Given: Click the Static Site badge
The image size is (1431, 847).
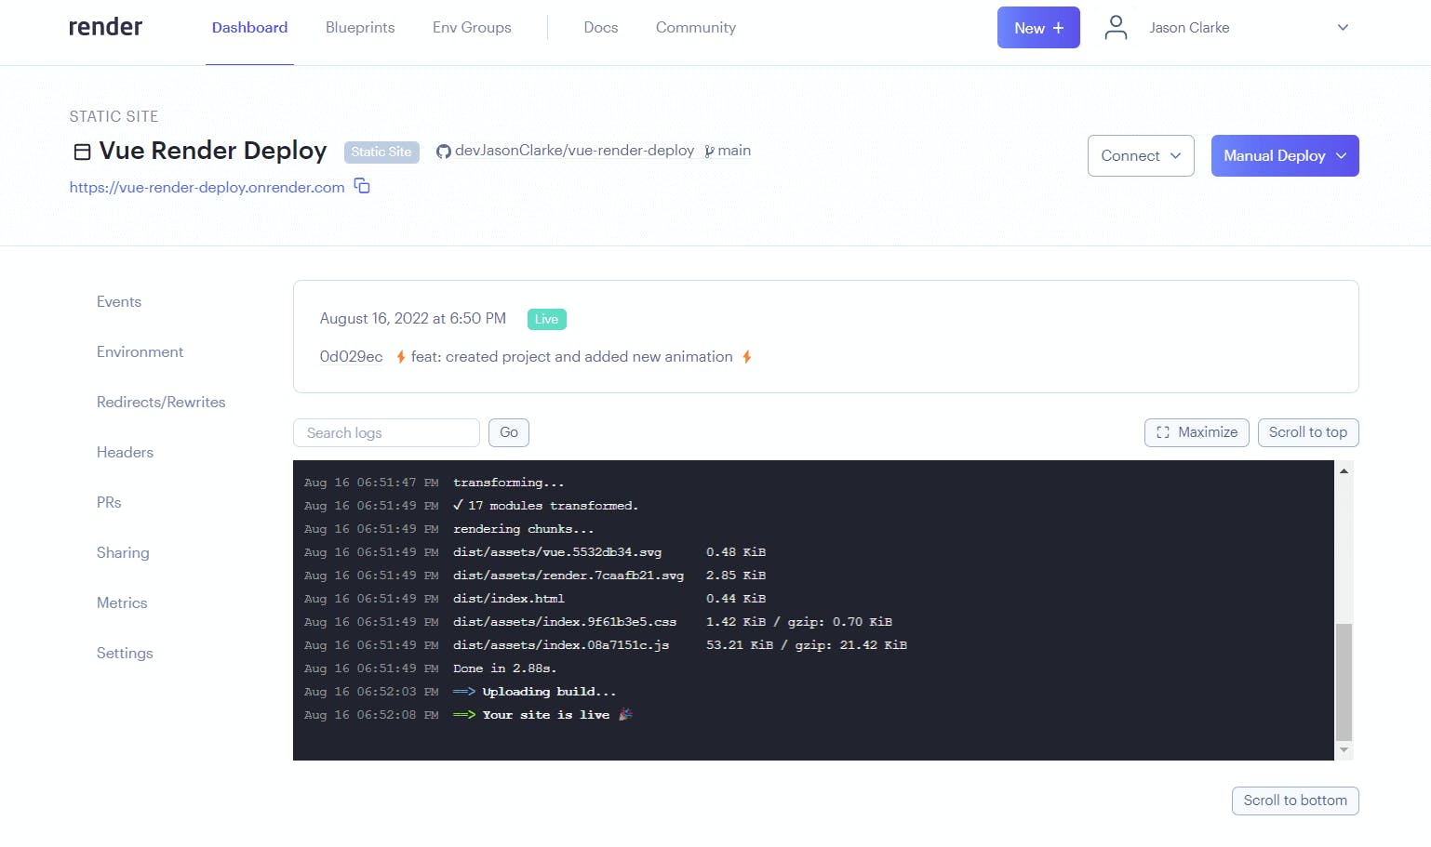Looking at the screenshot, I should 381,152.
